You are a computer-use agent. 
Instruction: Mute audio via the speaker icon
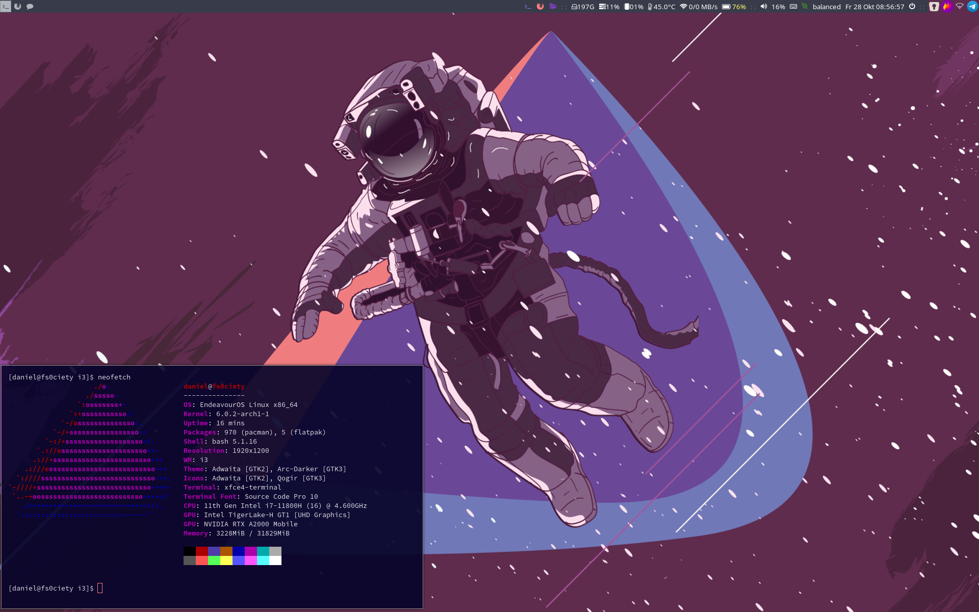coord(764,7)
